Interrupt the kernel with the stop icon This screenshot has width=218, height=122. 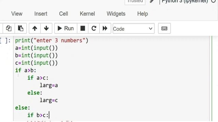(82, 28)
